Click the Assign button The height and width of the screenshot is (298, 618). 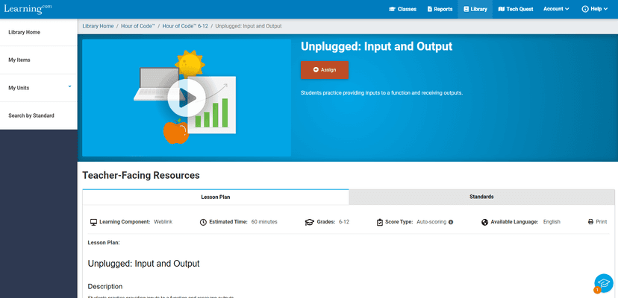[x=325, y=70]
